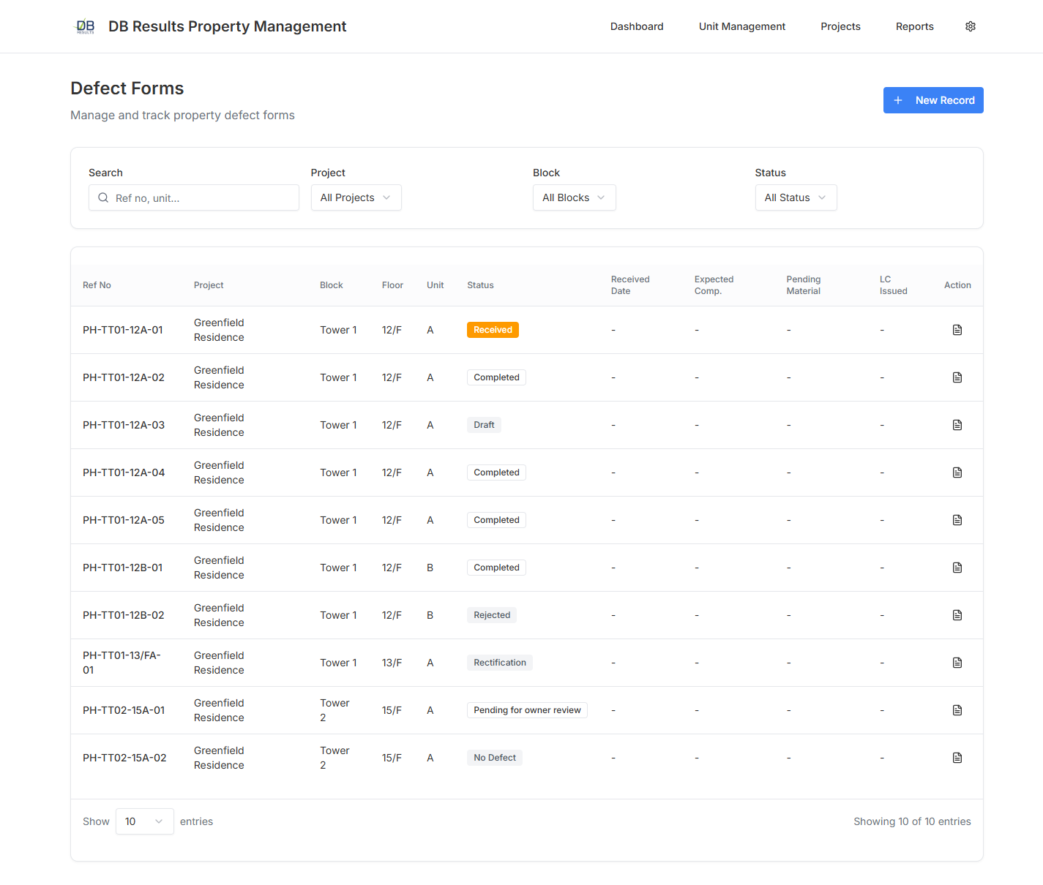The height and width of the screenshot is (885, 1043).
Task: Open document icon for PH-TT01-12A-01
Action: tap(957, 330)
